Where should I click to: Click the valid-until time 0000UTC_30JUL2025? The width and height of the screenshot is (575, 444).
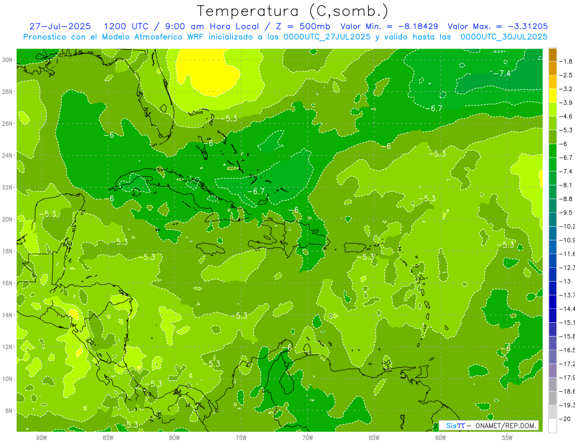504,37
